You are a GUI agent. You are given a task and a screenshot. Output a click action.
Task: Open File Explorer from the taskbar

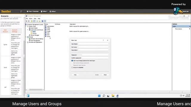[x=113, y=96]
